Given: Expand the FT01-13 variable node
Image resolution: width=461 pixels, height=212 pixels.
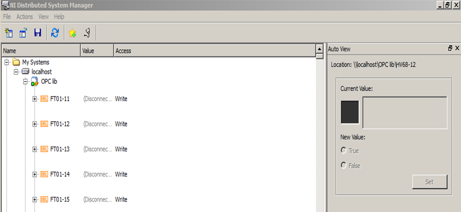Looking at the screenshot, I should pyautogui.click(x=35, y=150).
